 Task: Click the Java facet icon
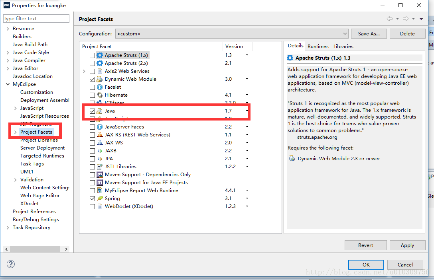click(x=100, y=111)
